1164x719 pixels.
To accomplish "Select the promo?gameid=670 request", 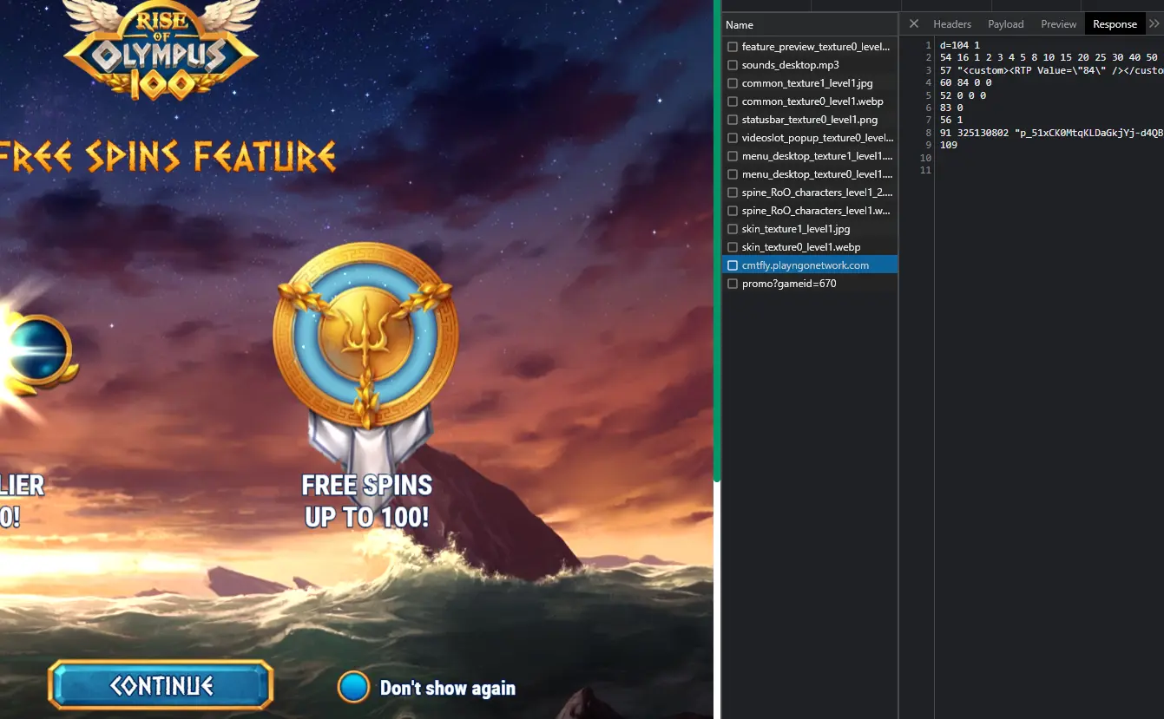I will [809, 284].
